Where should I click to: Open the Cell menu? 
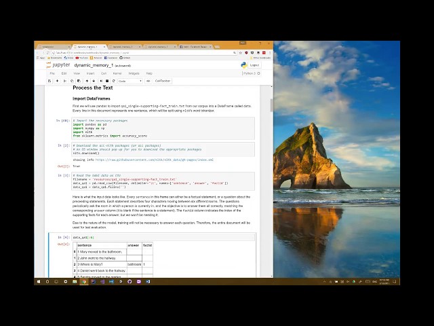(104, 73)
